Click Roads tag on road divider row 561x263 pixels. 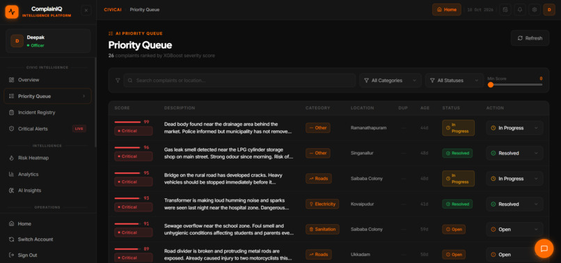coord(318,255)
